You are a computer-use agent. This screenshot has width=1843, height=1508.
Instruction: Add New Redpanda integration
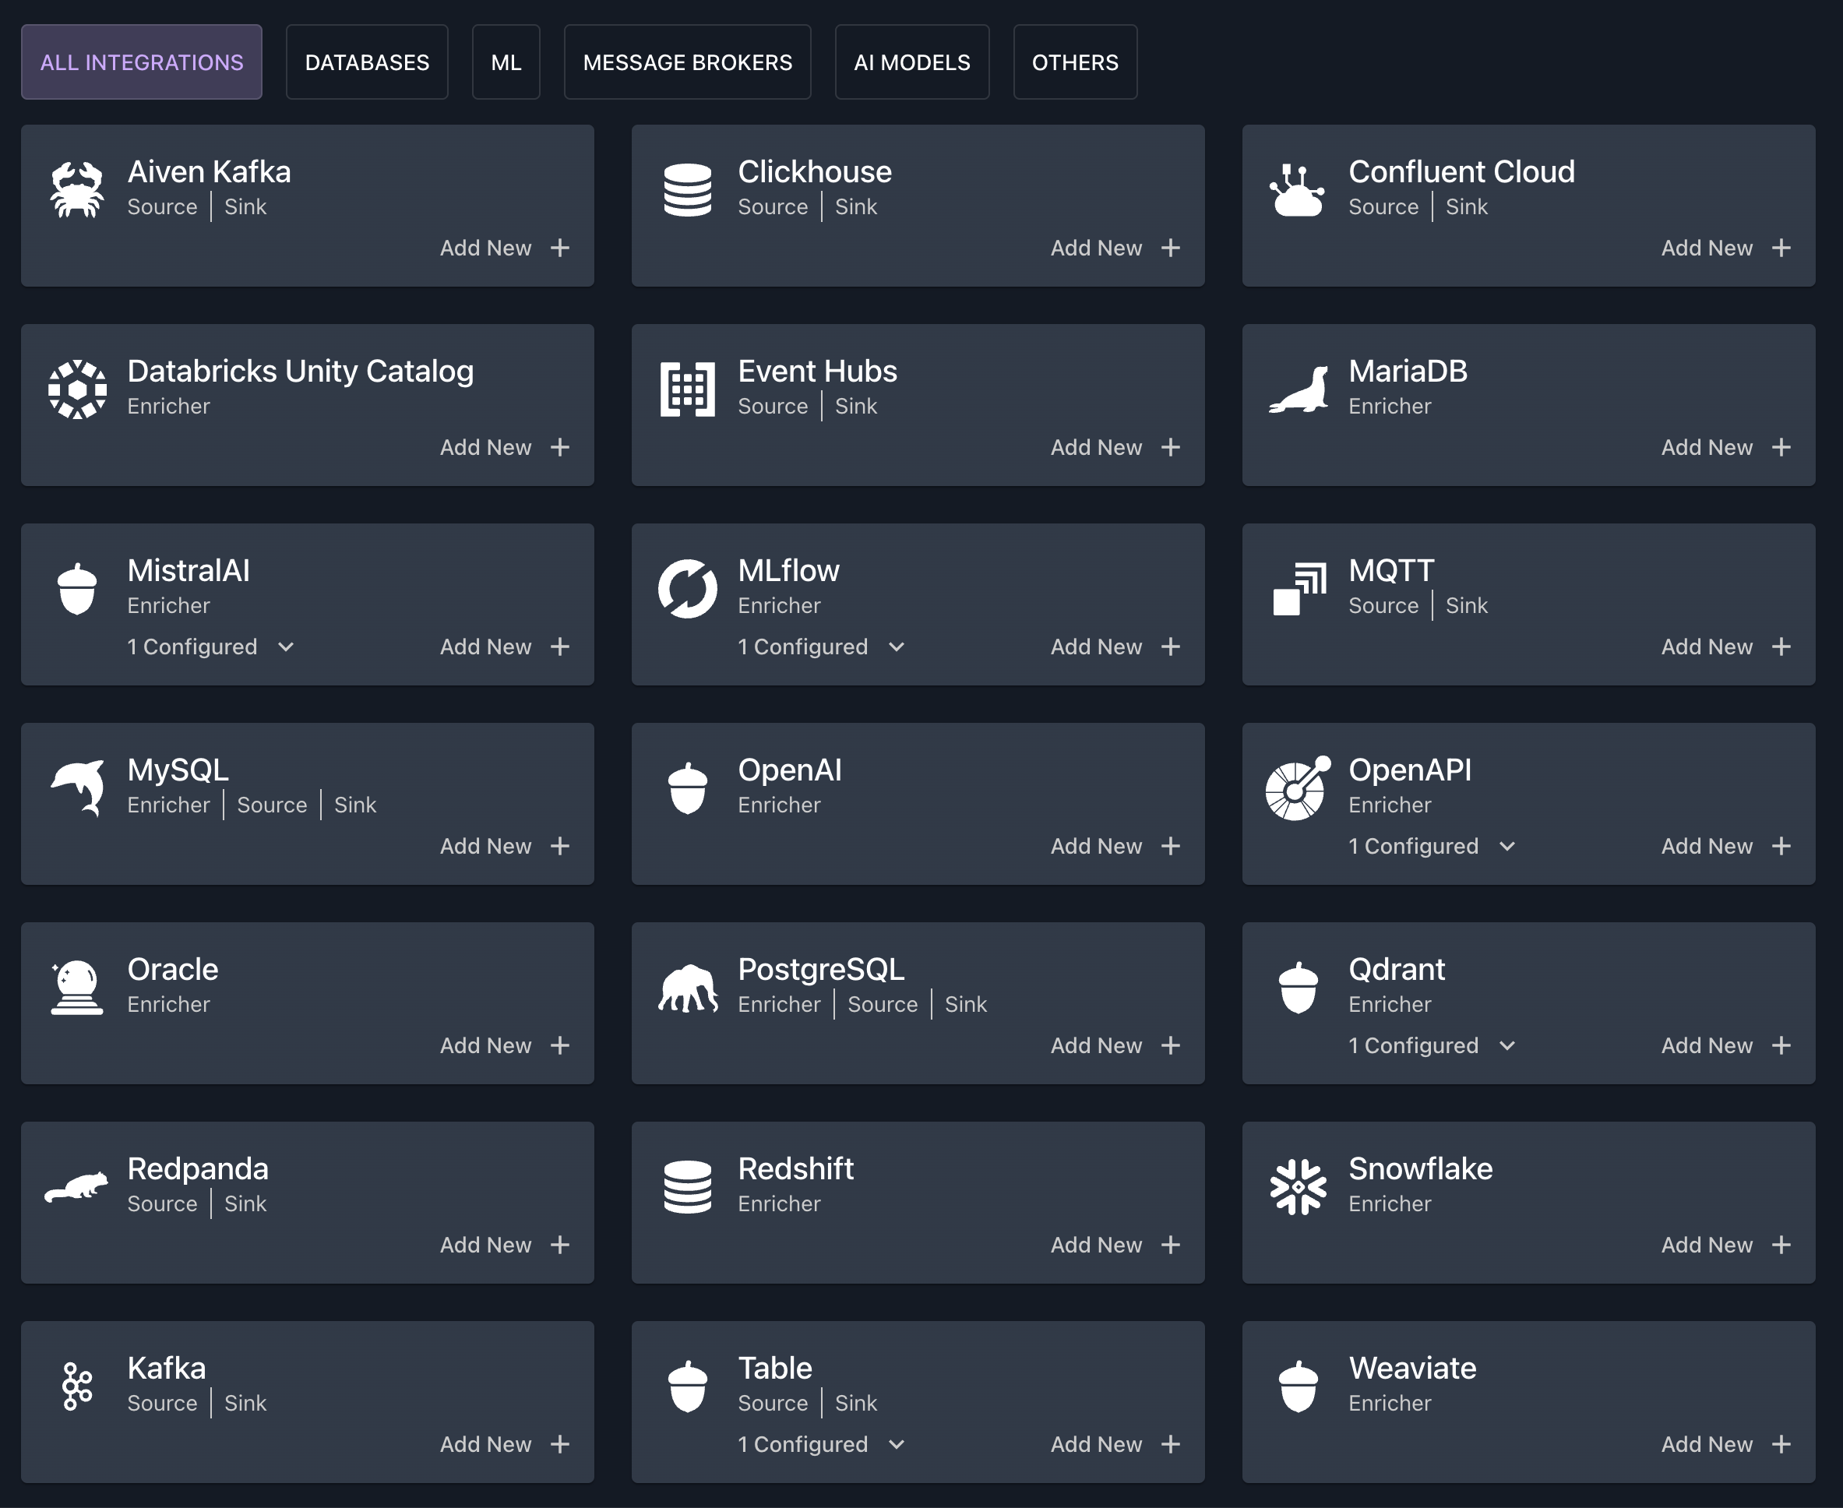505,1245
